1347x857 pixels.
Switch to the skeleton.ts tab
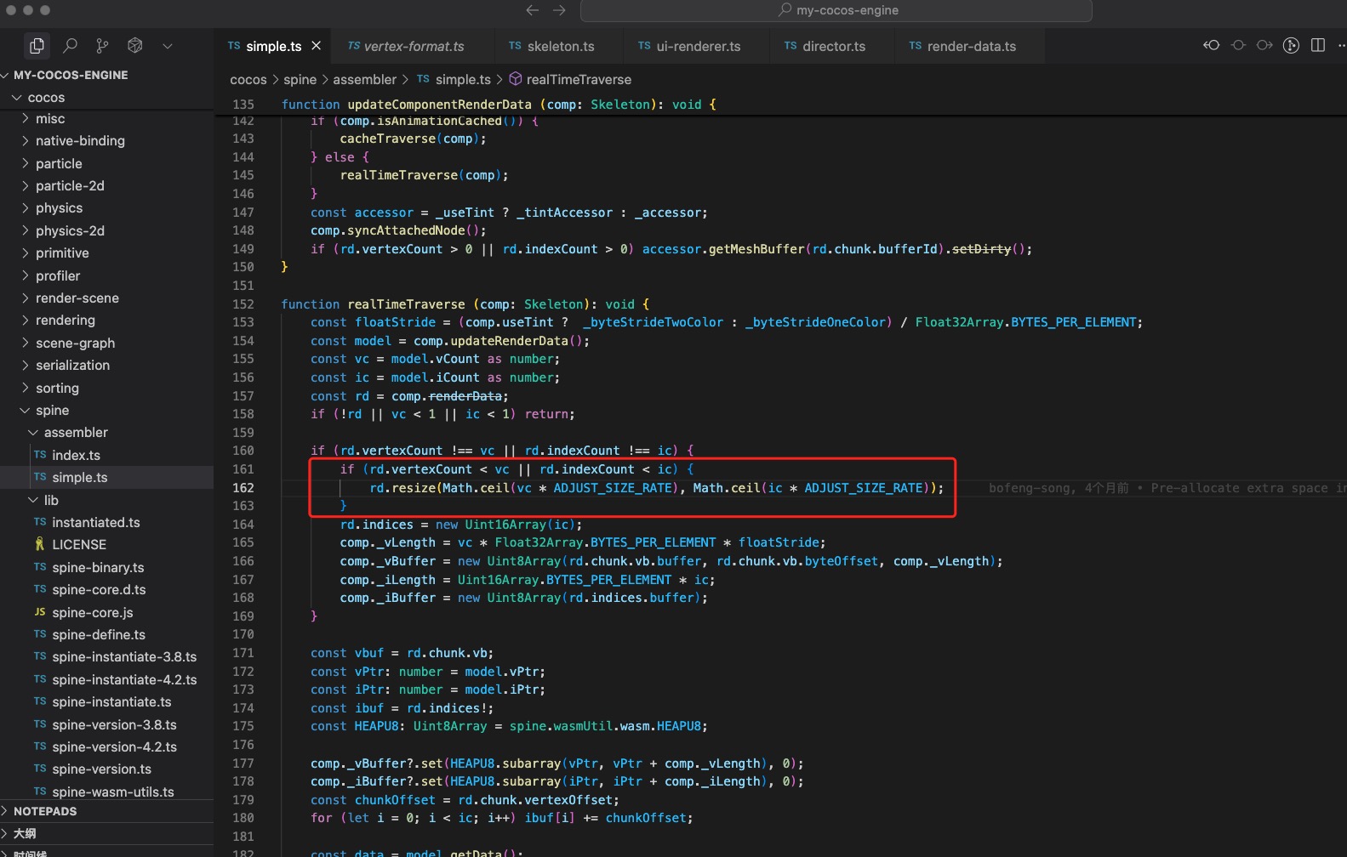click(560, 47)
